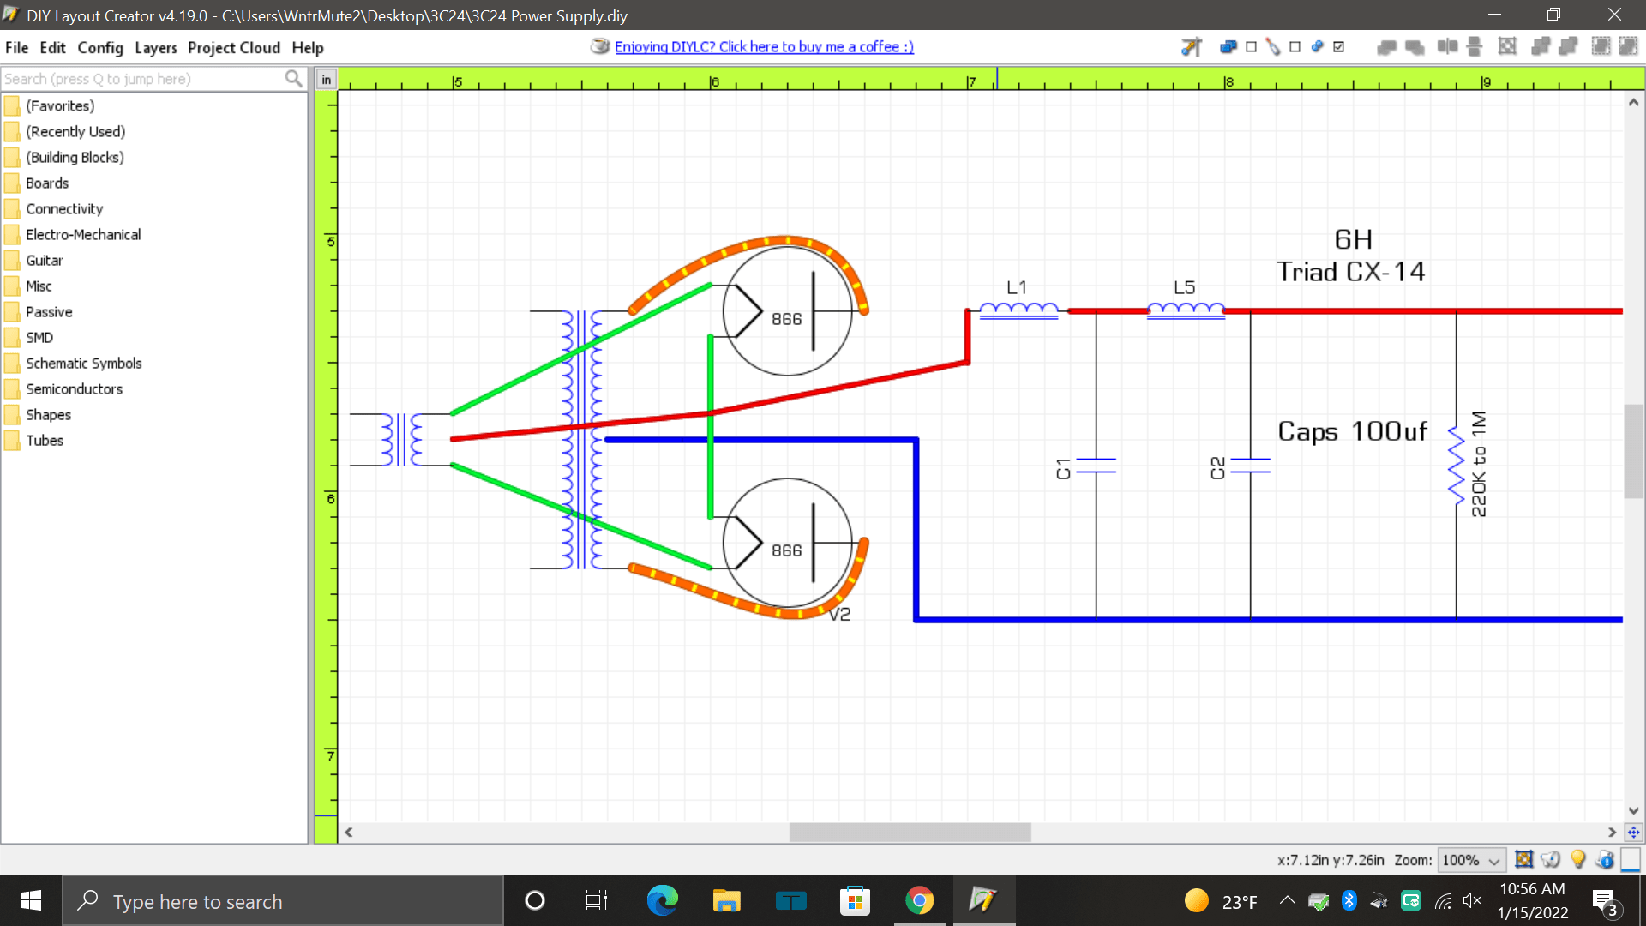Click the last dashed-border toolbar icon
Screen dimensions: 1646x926
pos(1628,47)
